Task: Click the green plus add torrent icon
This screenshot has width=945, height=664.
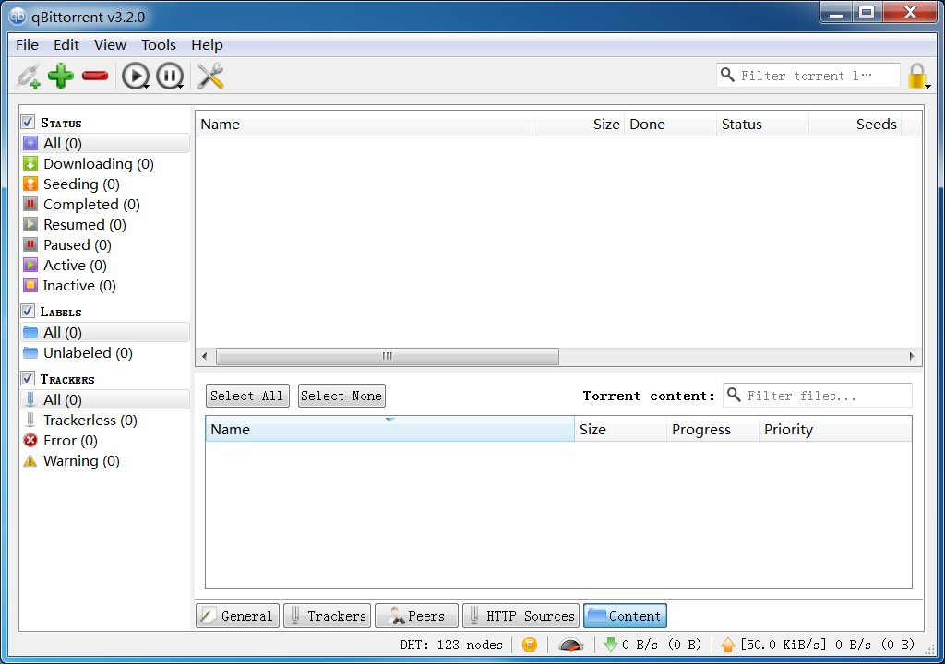Action: coord(61,77)
